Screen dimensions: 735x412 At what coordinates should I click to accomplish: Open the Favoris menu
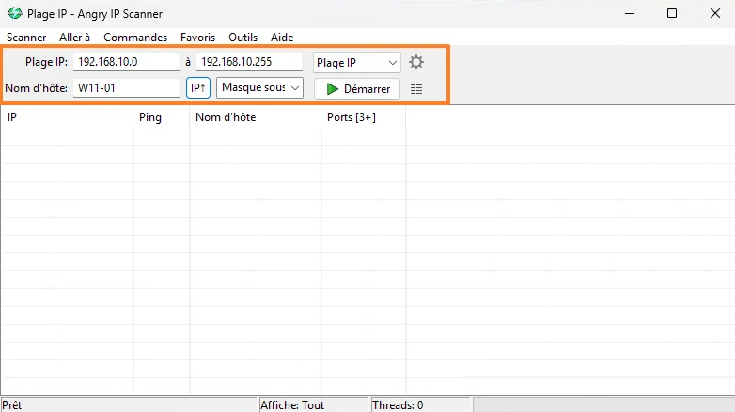[x=197, y=38]
